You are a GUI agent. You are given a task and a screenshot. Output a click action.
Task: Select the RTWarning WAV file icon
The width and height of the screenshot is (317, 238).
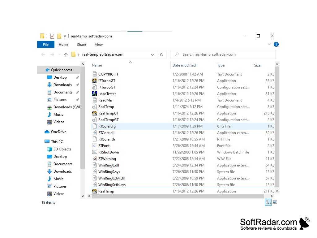(x=94, y=158)
